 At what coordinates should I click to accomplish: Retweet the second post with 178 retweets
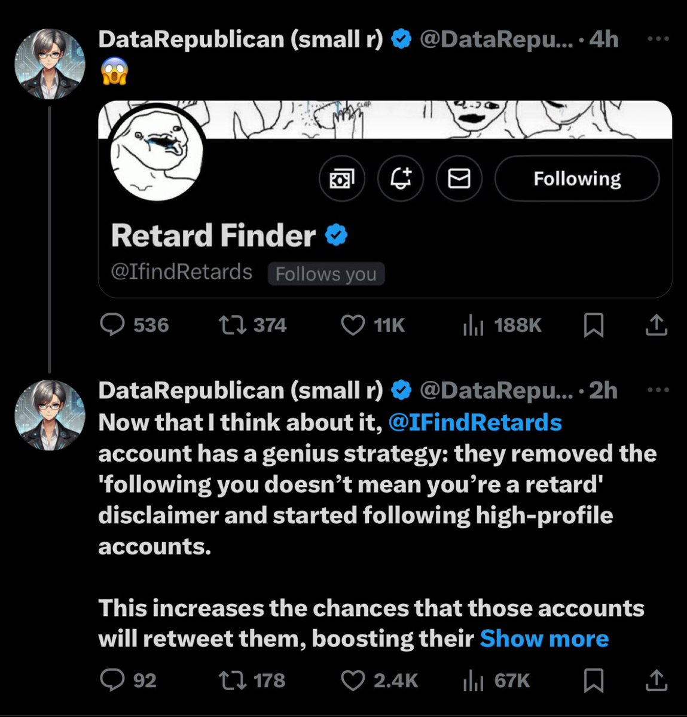tap(231, 680)
